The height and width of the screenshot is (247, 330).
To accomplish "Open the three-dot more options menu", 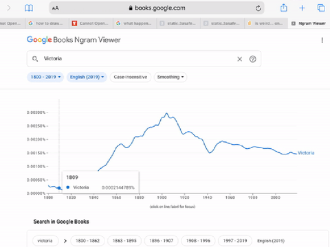I will 322,40.
